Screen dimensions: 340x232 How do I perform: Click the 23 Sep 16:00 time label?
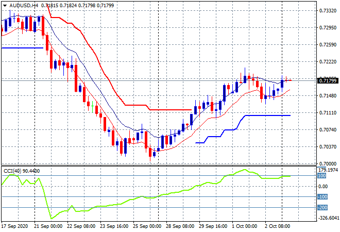pyautogui.click(x=114, y=226)
